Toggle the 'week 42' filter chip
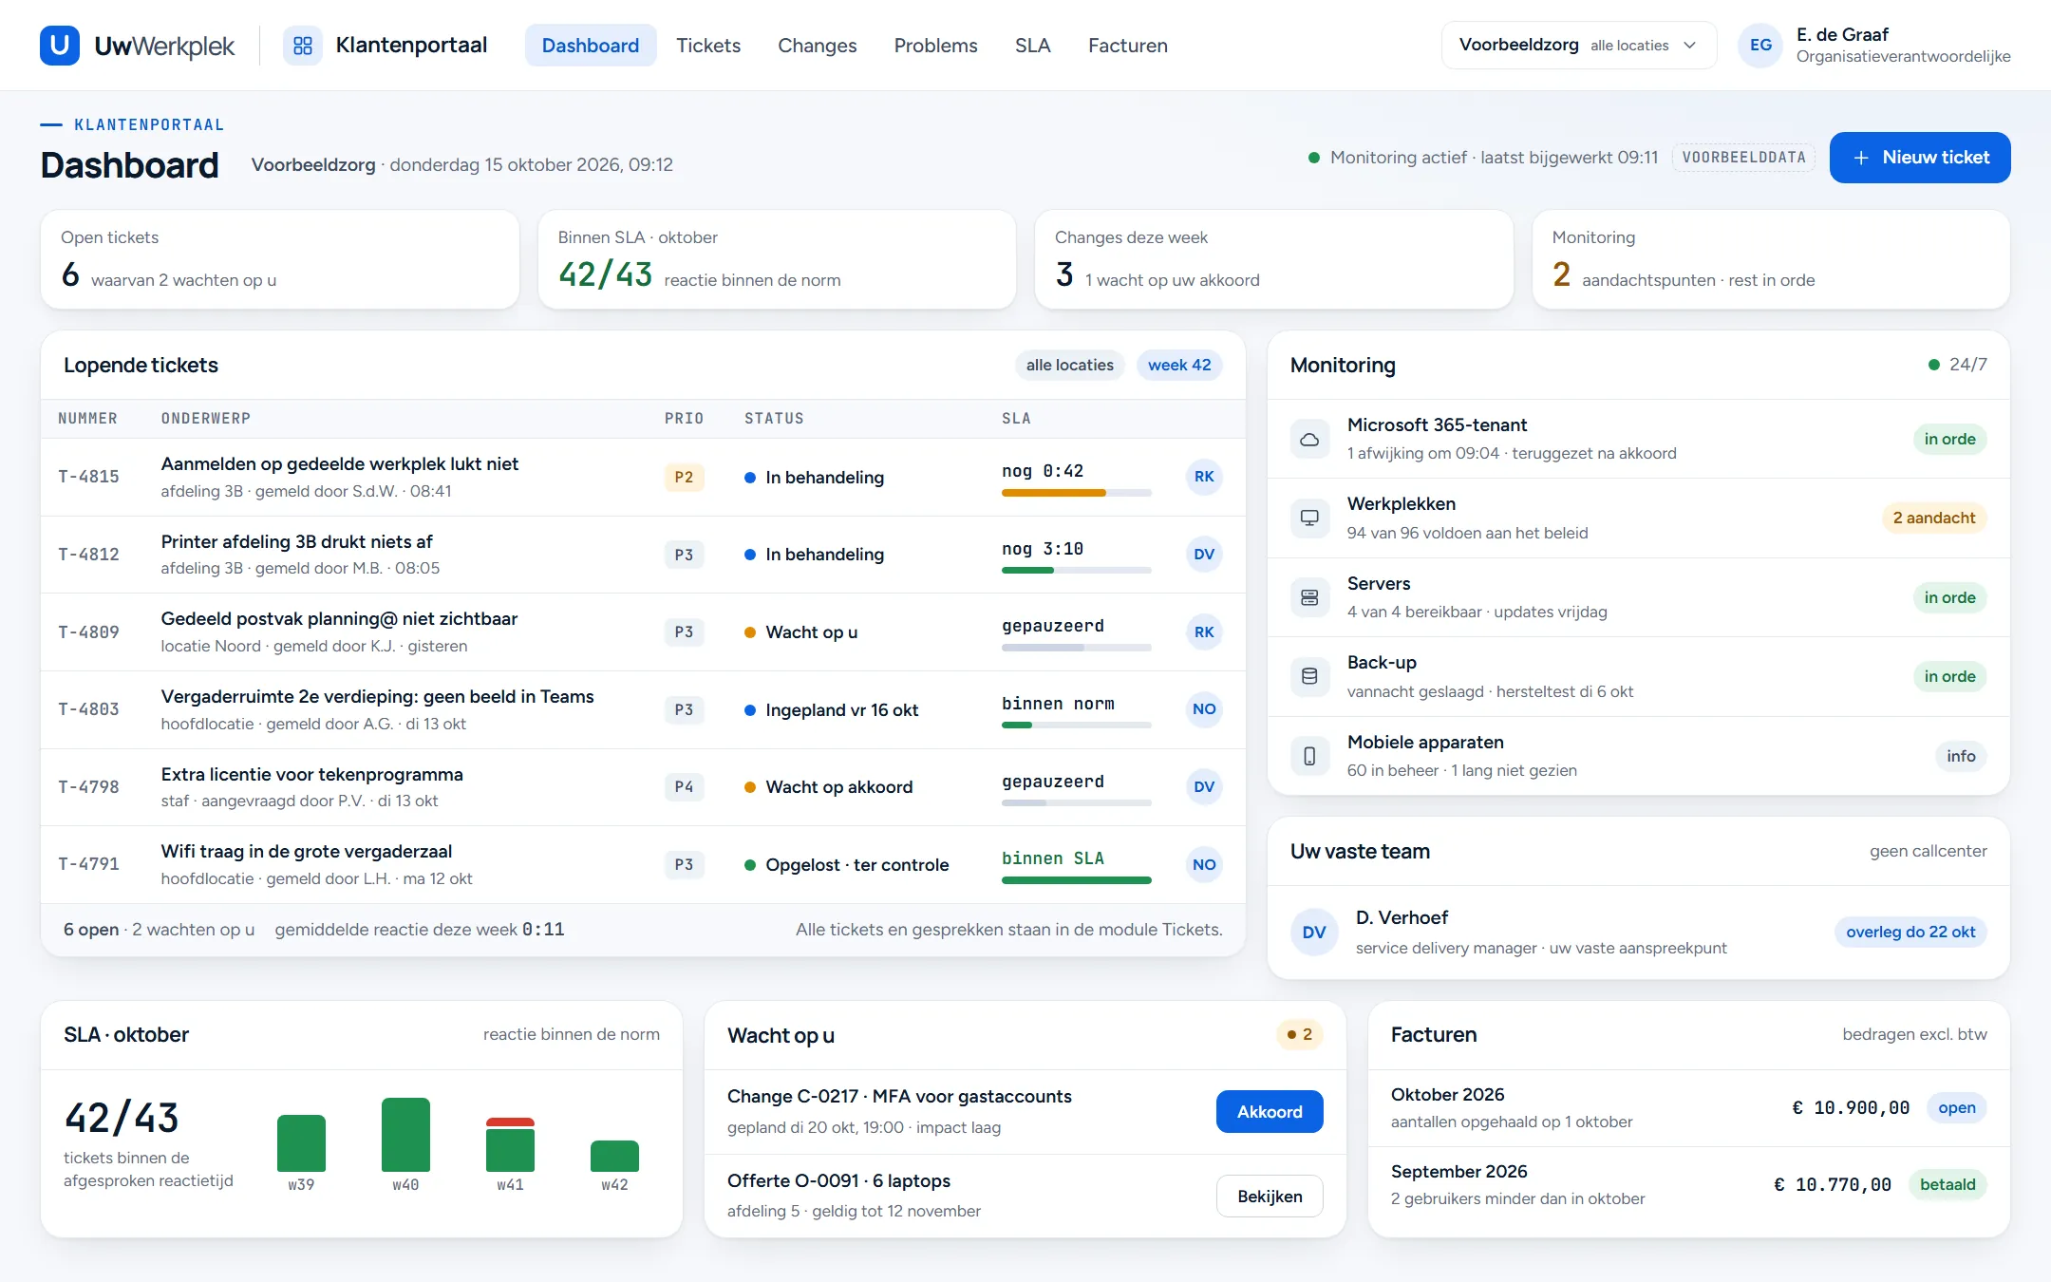2051x1282 pixels. click(1179, 365)
